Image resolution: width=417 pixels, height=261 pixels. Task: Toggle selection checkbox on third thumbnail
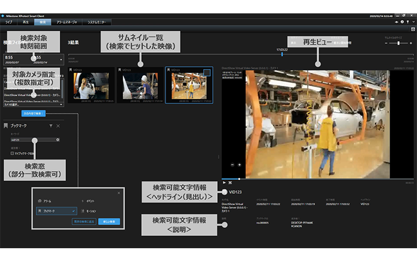click(x=207, y=72)
